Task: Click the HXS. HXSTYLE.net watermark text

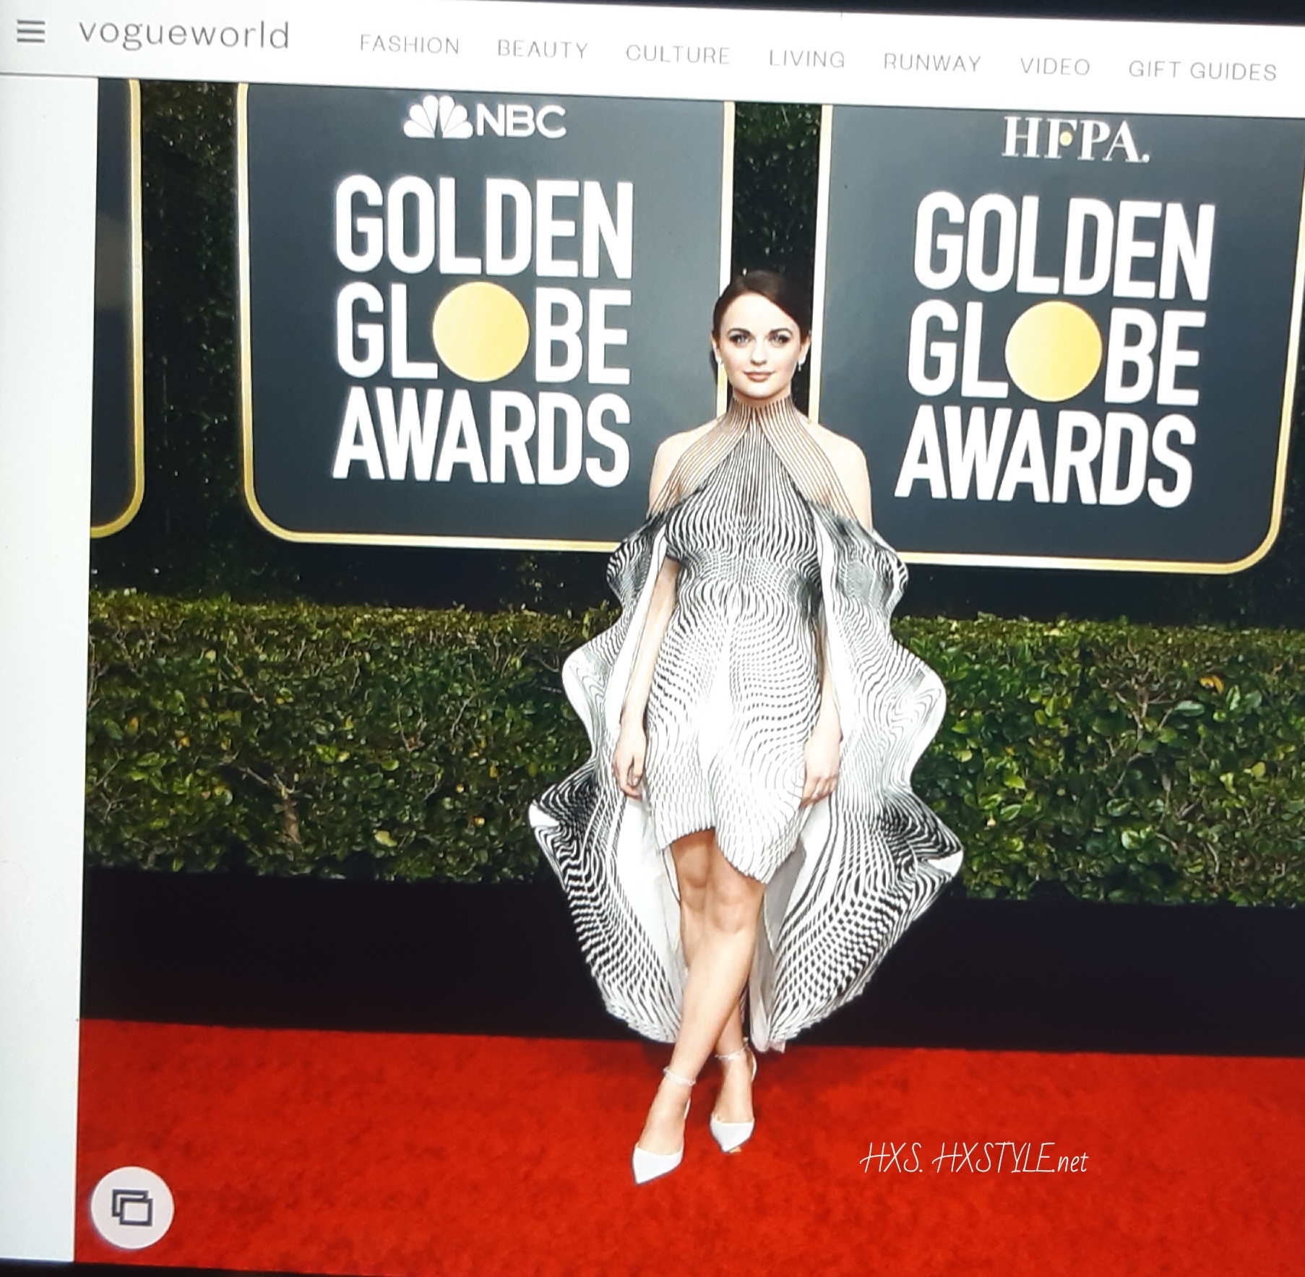Action: coord(973,1161)
